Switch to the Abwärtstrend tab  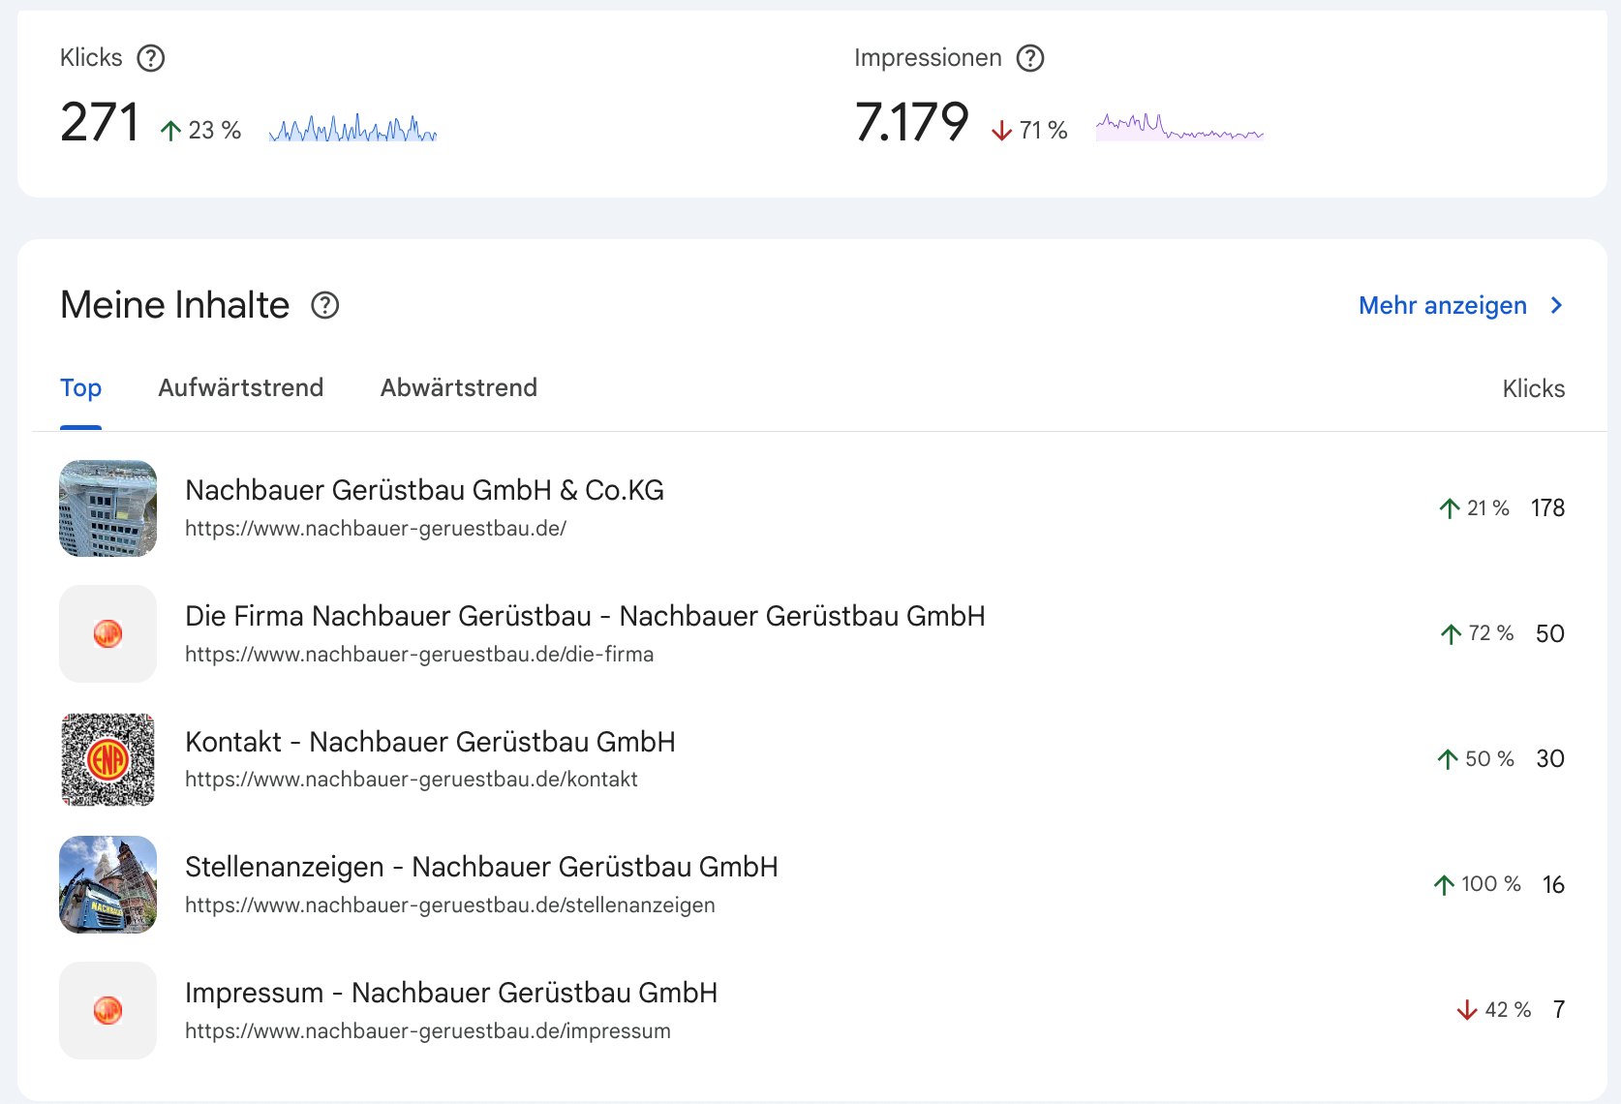point(458,388)
